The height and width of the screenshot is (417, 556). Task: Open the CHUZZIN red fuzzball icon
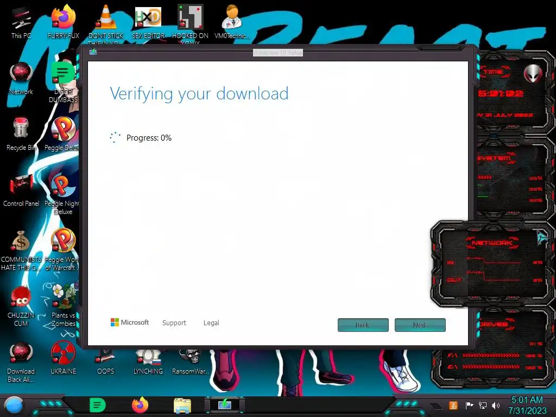(21, 306)
